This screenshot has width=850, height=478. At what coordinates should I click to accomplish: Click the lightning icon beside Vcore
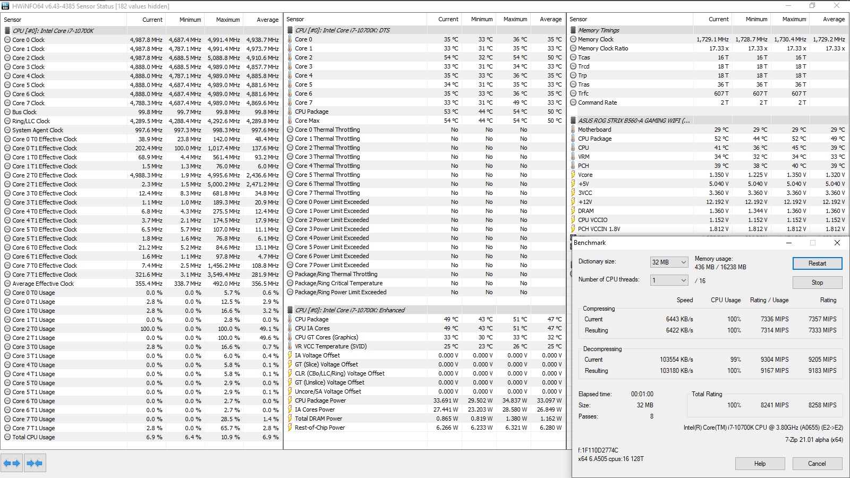coord(573,175)
